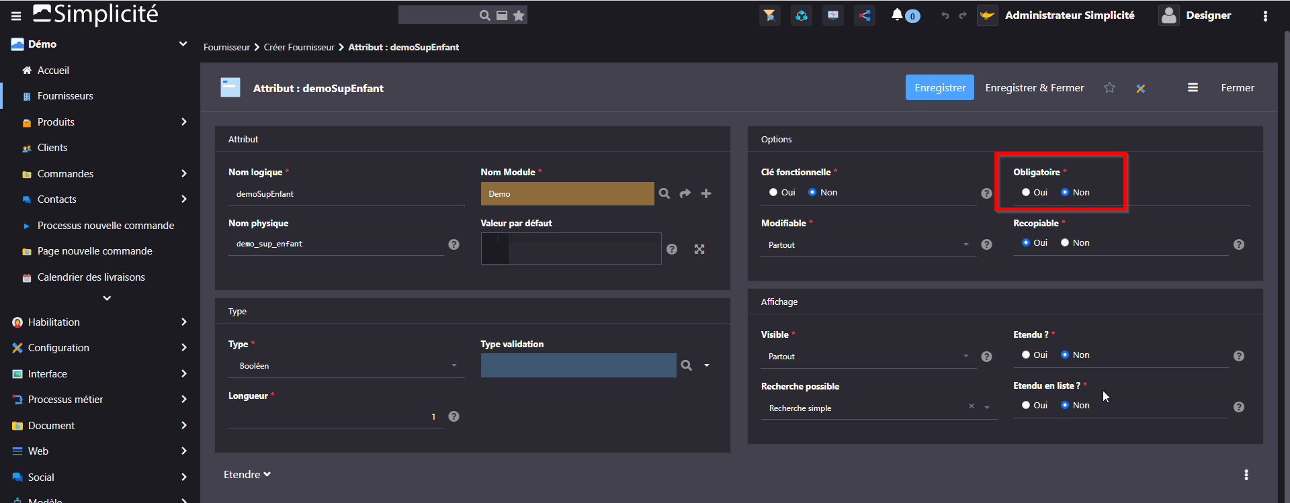Image resolution: width=1290 pixels, height=503 pixels.
Task: Click the share graph icon in header
Action: click(865, 15)
